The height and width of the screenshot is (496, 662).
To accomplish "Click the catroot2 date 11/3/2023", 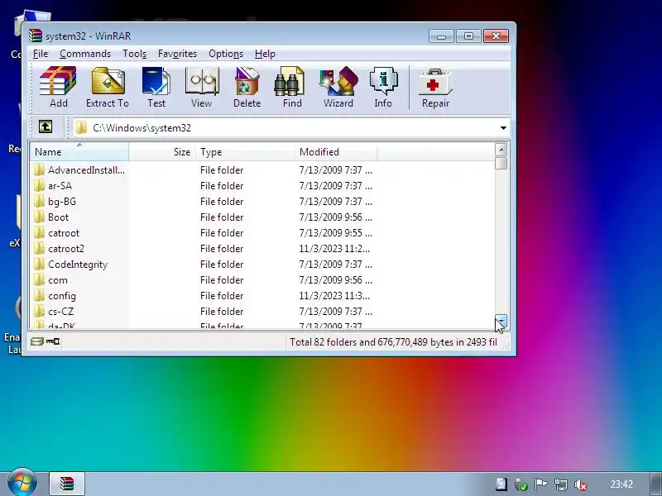I will coord(334,249).
